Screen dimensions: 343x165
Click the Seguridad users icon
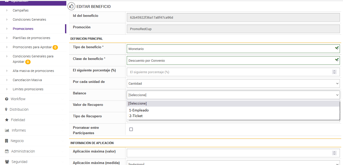[x=7, y=162]
